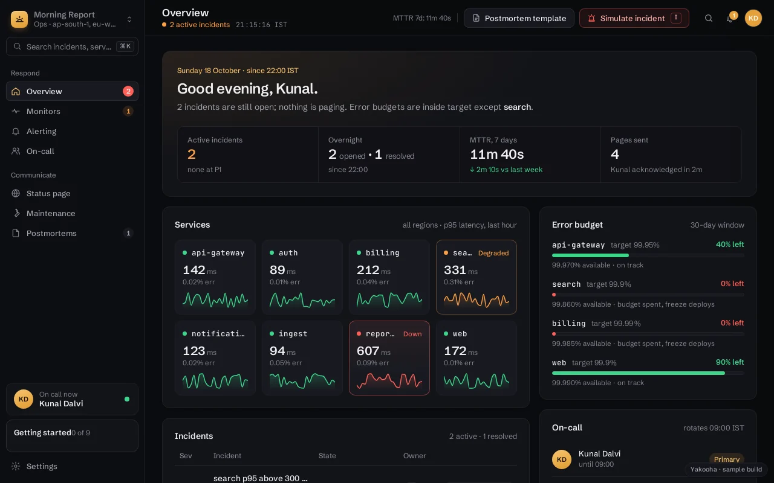Navigate to On-call in sidebar
The width and height of the screenshot is (774, 483).
[x=72, y=151]
